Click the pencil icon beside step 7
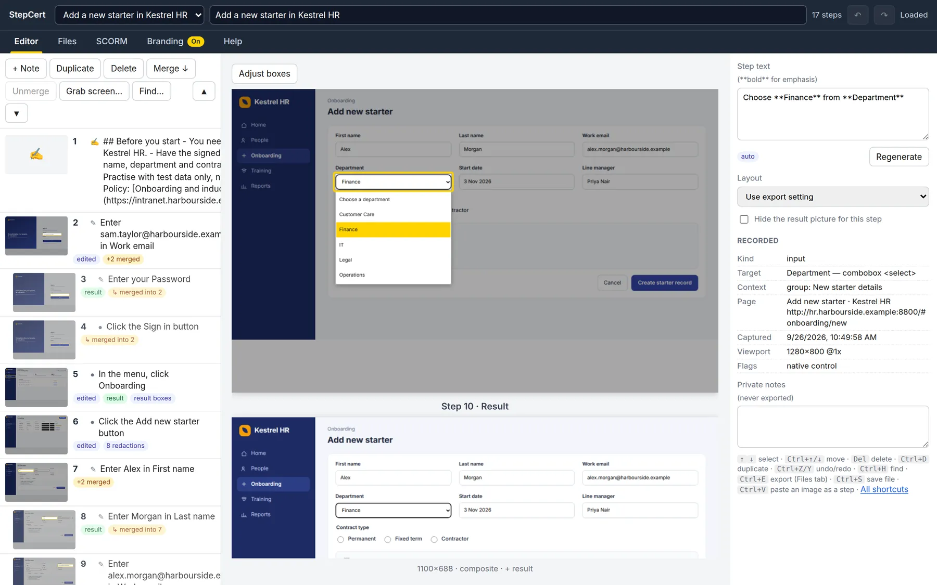Image resolution: width=937 pixels, height=585 pixels. click(x=93, y=469)
